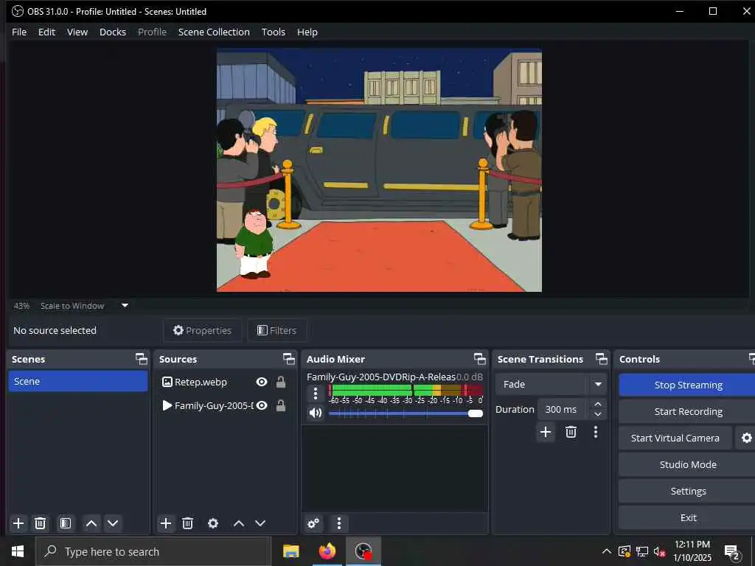Image resolution: width=755 pixels, height=566 pixels.
Task: Remove transition with trash icon
Action: [x=571, y=432]
